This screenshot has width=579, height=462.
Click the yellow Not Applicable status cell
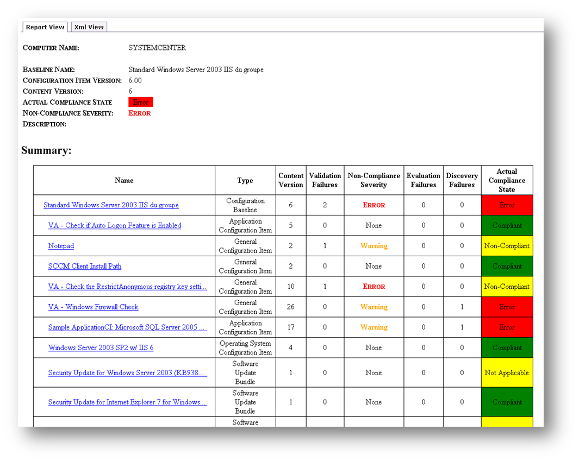507,373
